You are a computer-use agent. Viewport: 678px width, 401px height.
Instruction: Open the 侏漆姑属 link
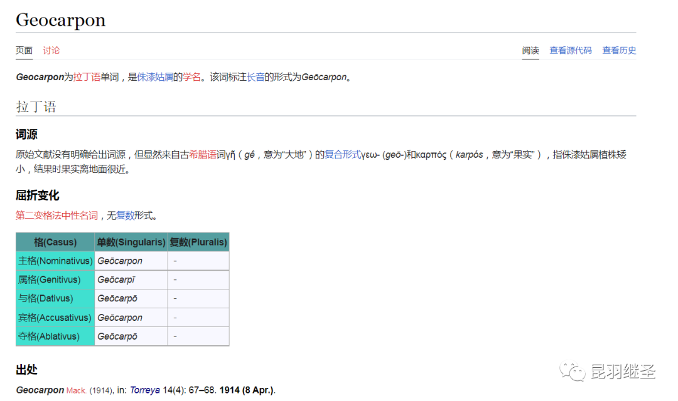[155, 77]
